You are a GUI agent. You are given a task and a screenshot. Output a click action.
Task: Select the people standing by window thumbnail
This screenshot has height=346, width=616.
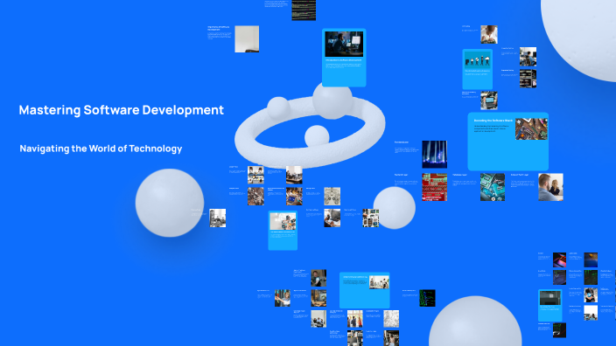click(354, 319)
